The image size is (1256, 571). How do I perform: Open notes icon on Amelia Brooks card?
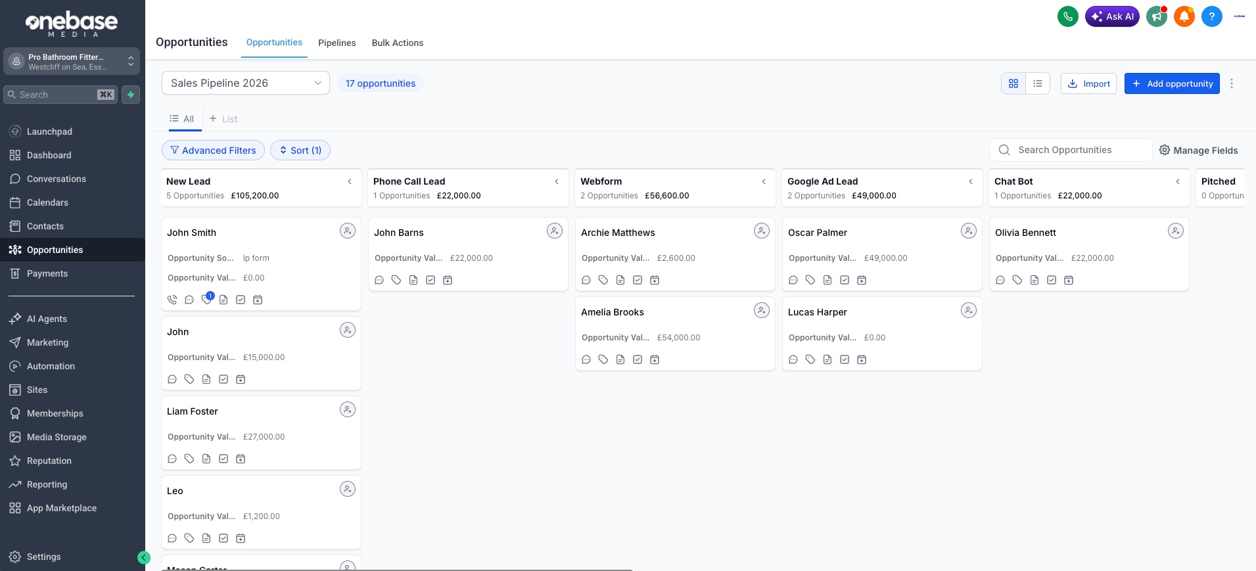[x=620, y=359]
